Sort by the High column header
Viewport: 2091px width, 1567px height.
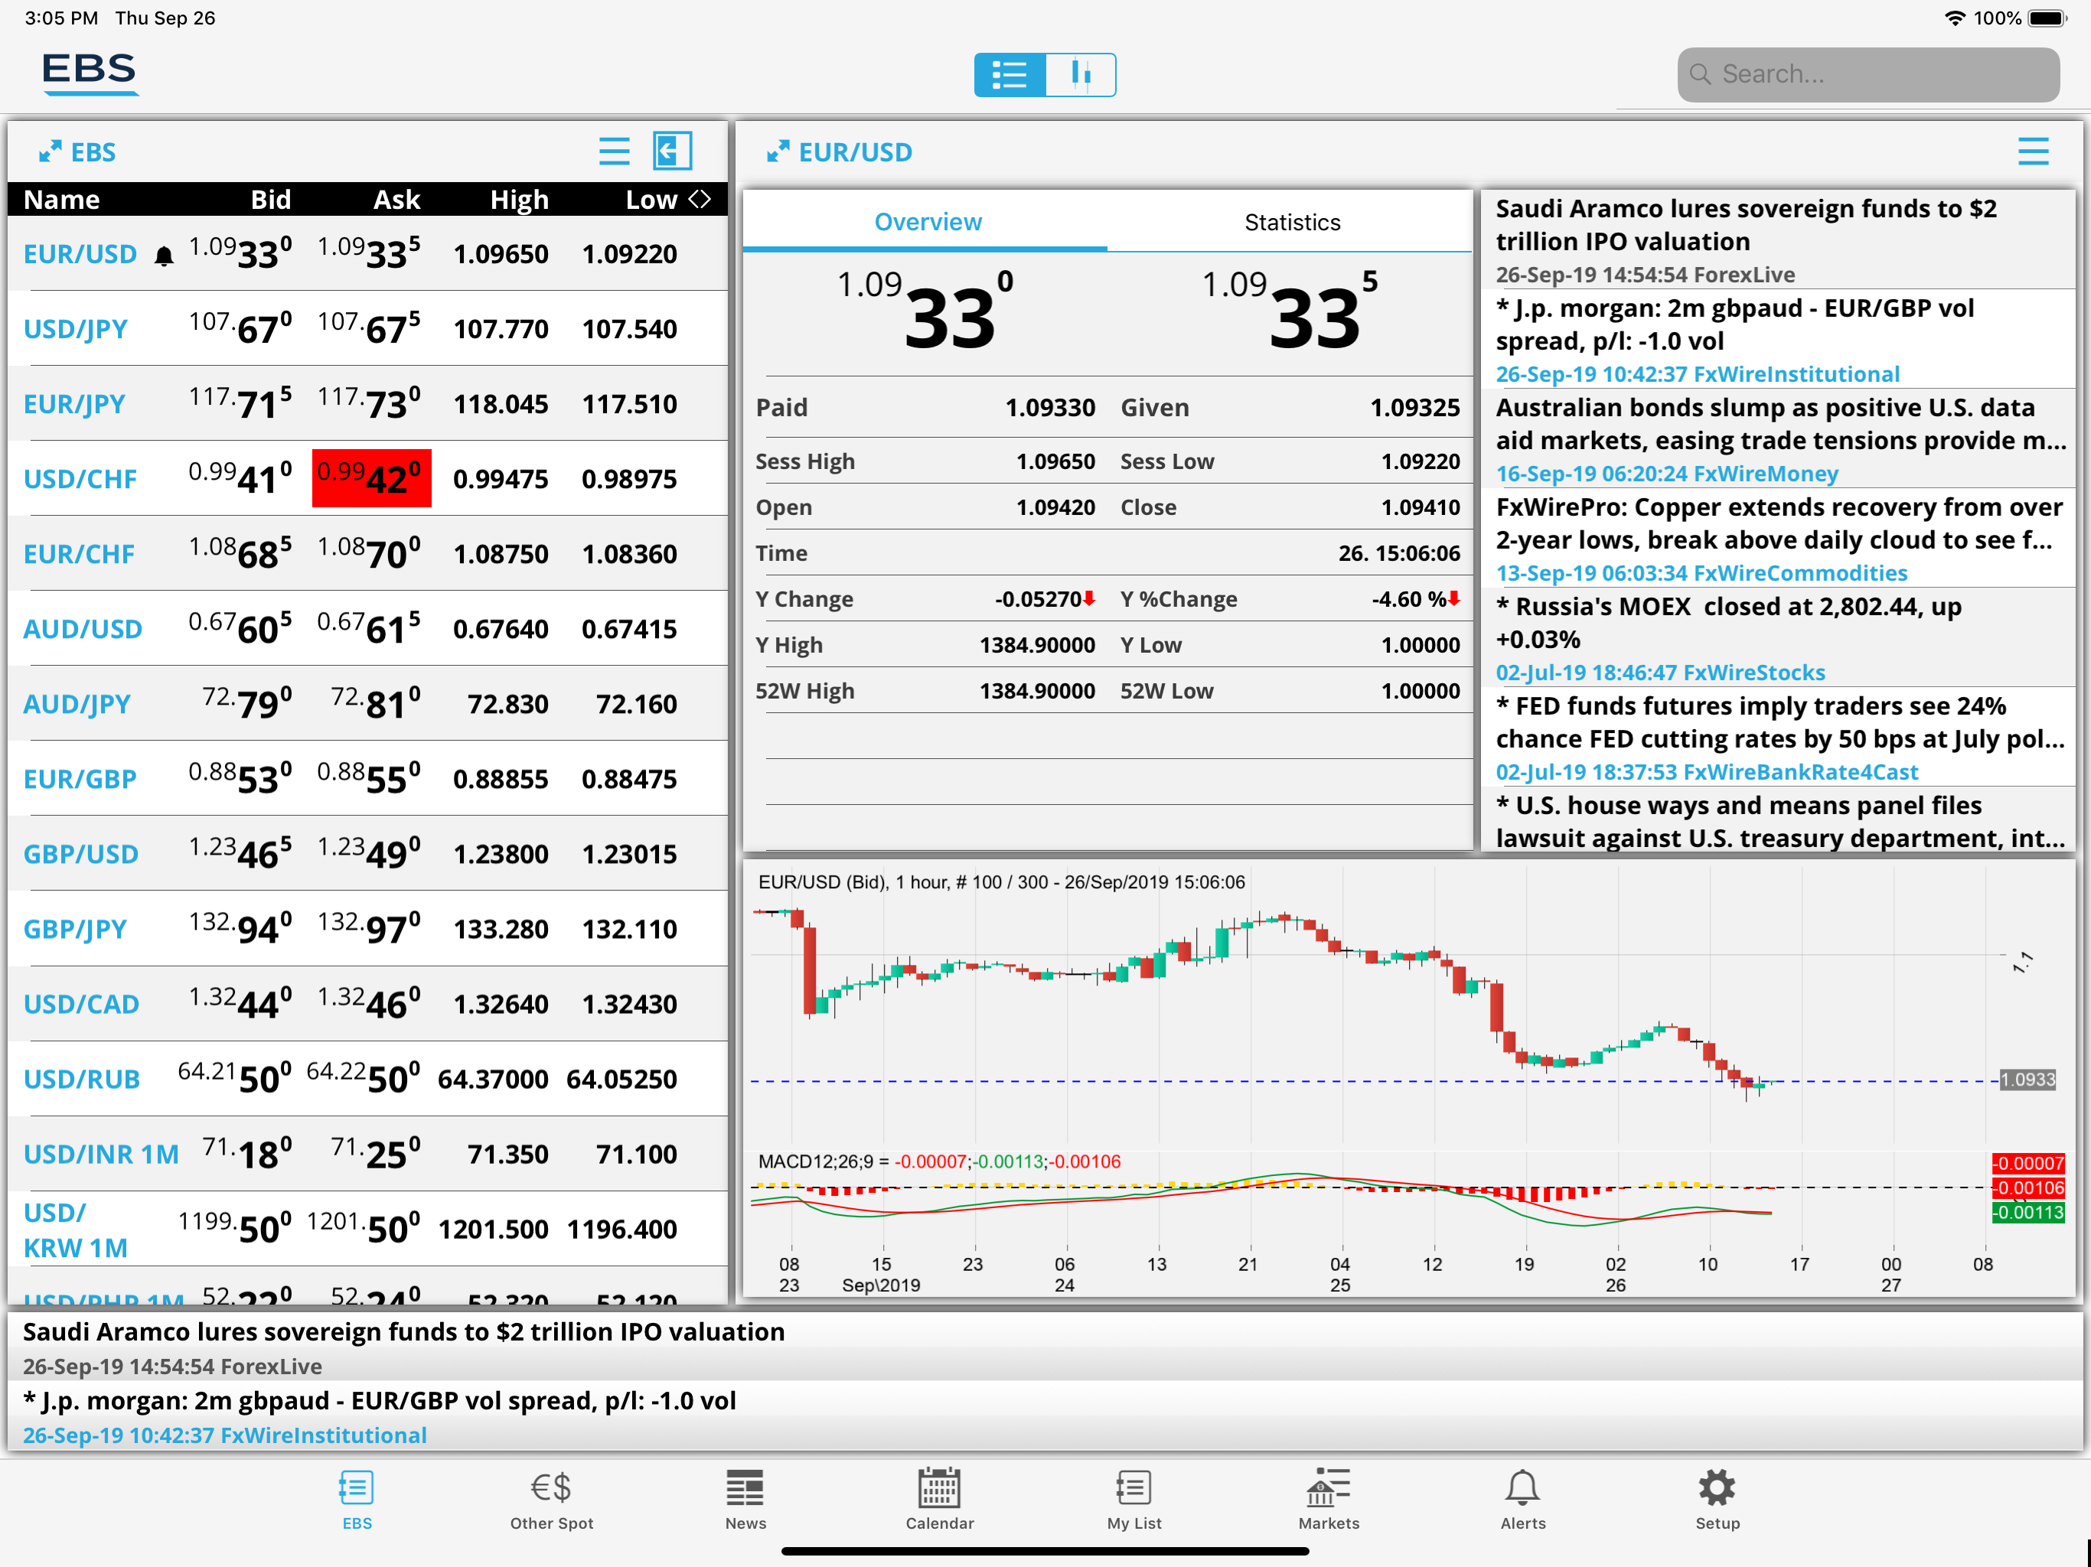pyautogui.click(x=519, y=200)
